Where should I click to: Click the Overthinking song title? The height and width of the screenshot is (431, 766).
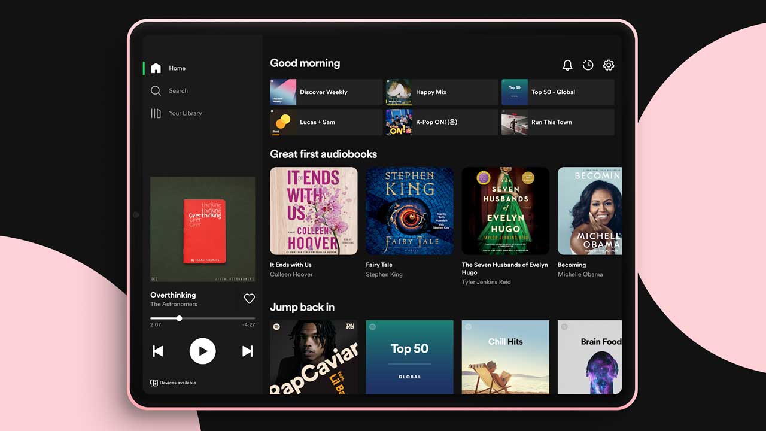173,295
